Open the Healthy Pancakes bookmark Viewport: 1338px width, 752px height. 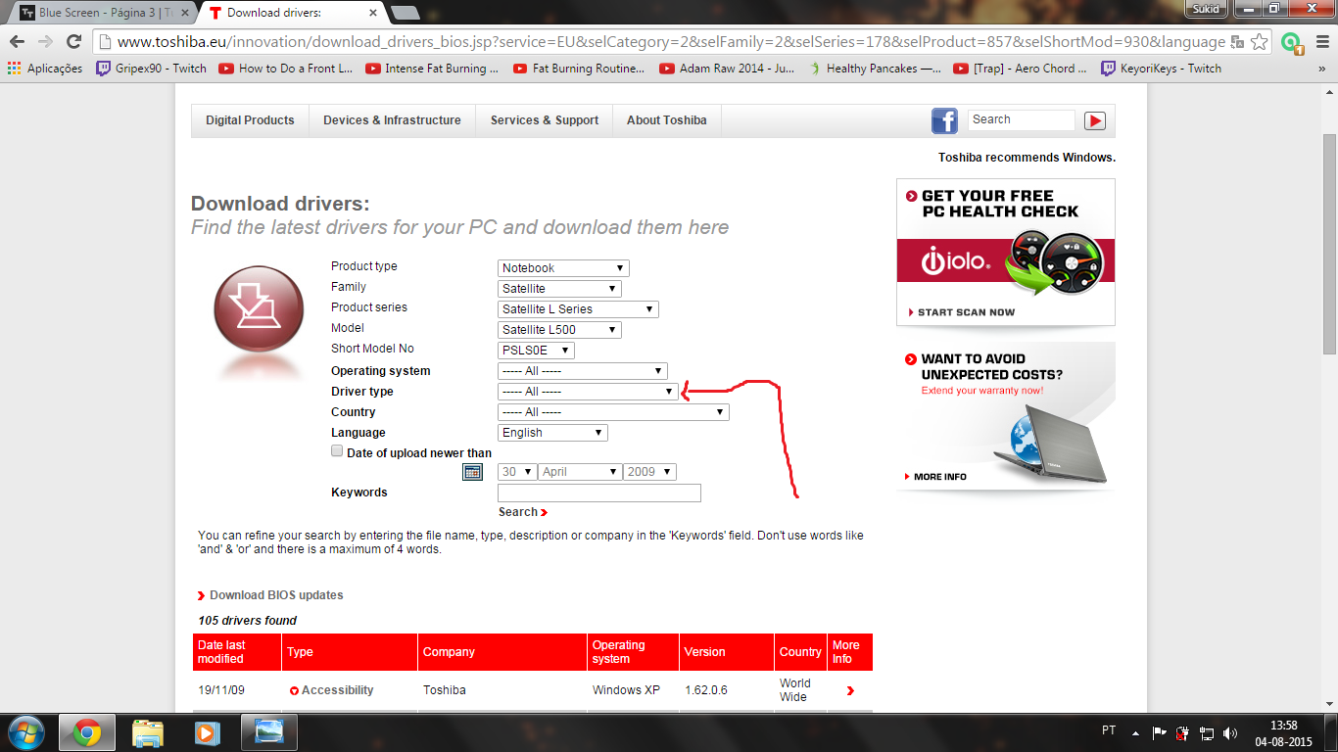click(874, 69)
